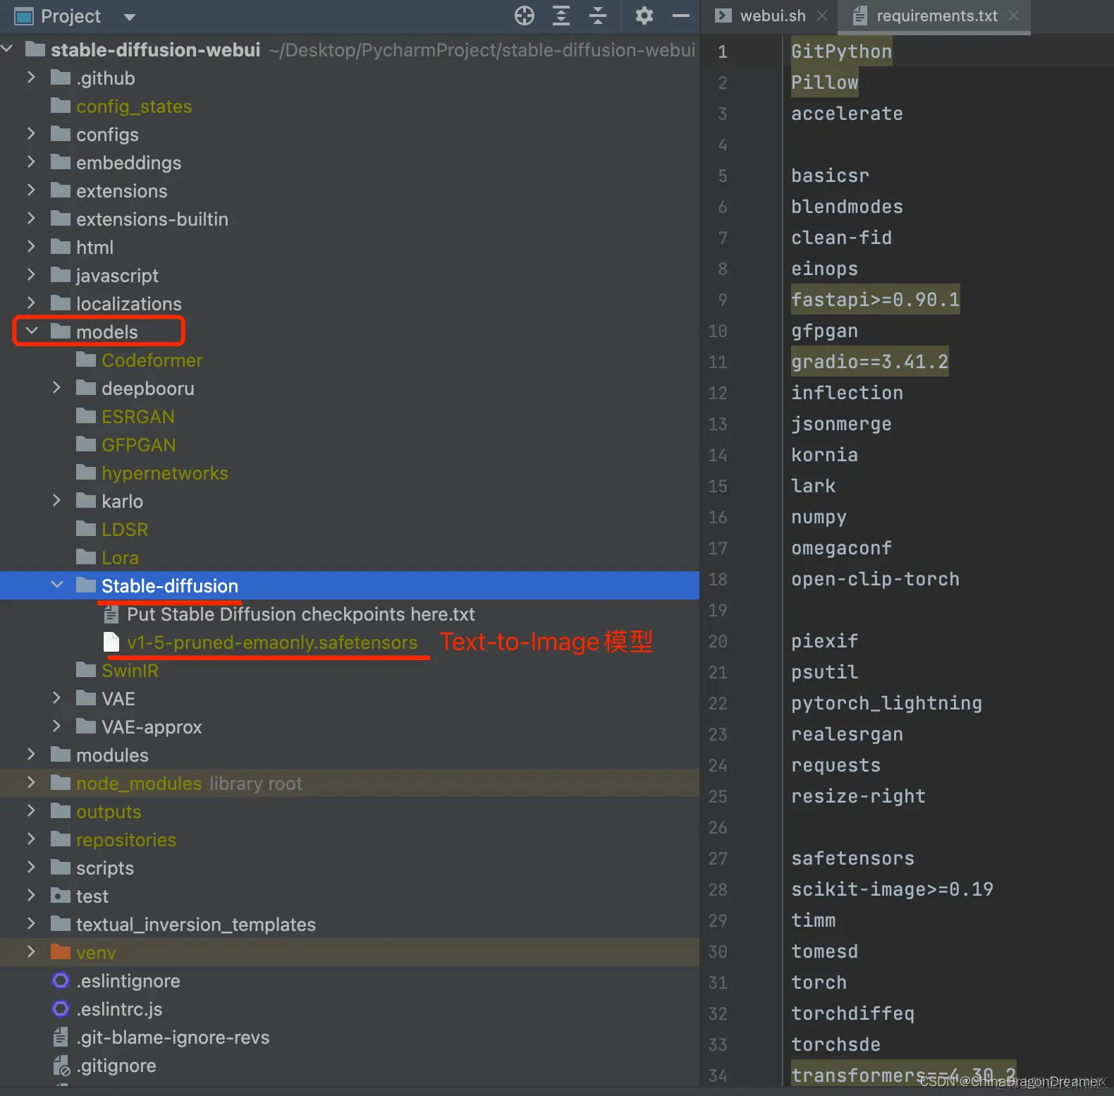Collapse the models folder
This screenshot has width=1114, height=1096.
tap(32, 330)
